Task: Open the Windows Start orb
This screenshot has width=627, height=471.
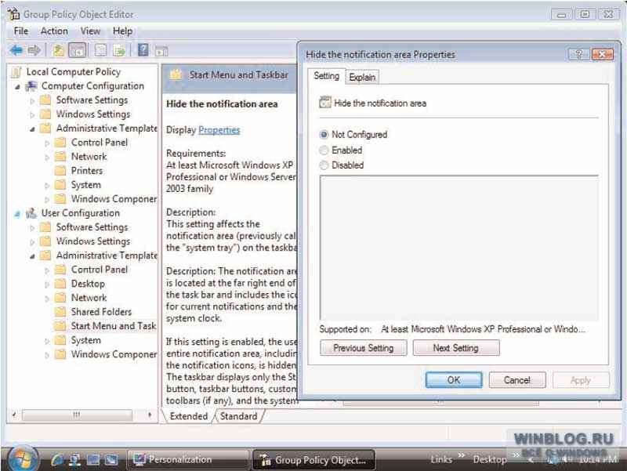Action: pyautogui.click(x=24, y=459)
